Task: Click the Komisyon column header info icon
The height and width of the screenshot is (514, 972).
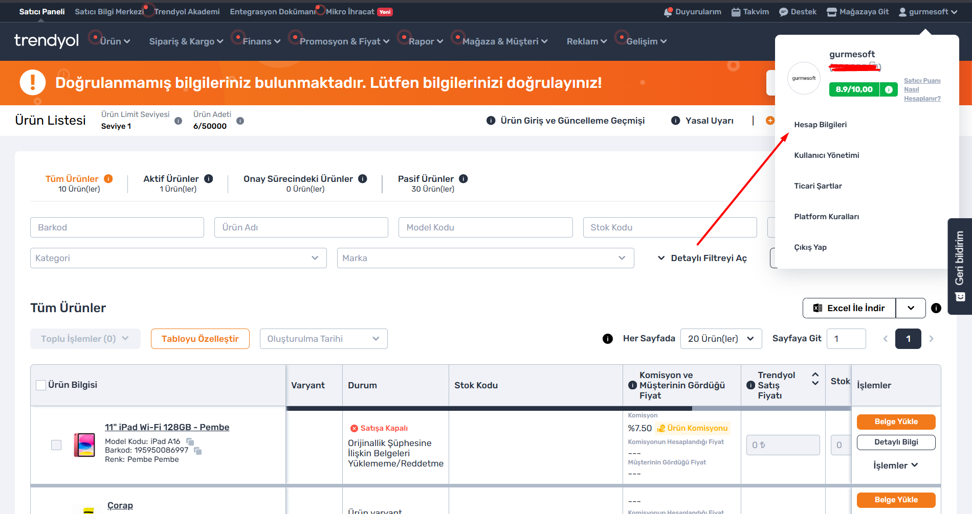Action: (632, 385)
